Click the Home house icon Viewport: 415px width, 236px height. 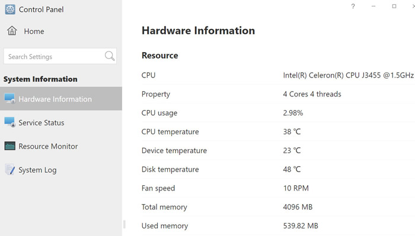point(12,31)
